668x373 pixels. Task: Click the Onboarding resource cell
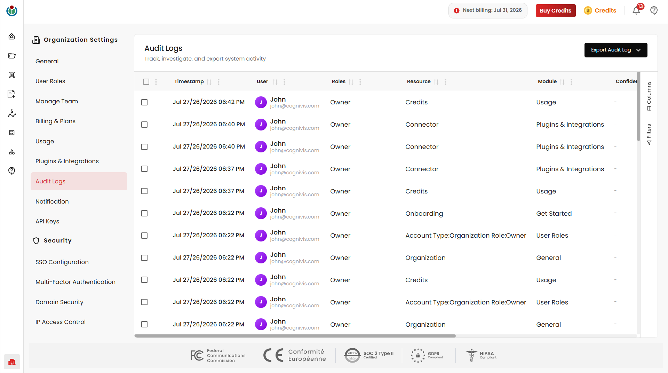click(x=424, y=213)
